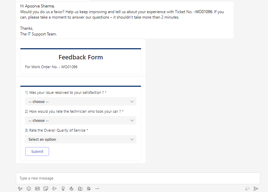
Task: Submit the feedback form
Action: (37, 152)
